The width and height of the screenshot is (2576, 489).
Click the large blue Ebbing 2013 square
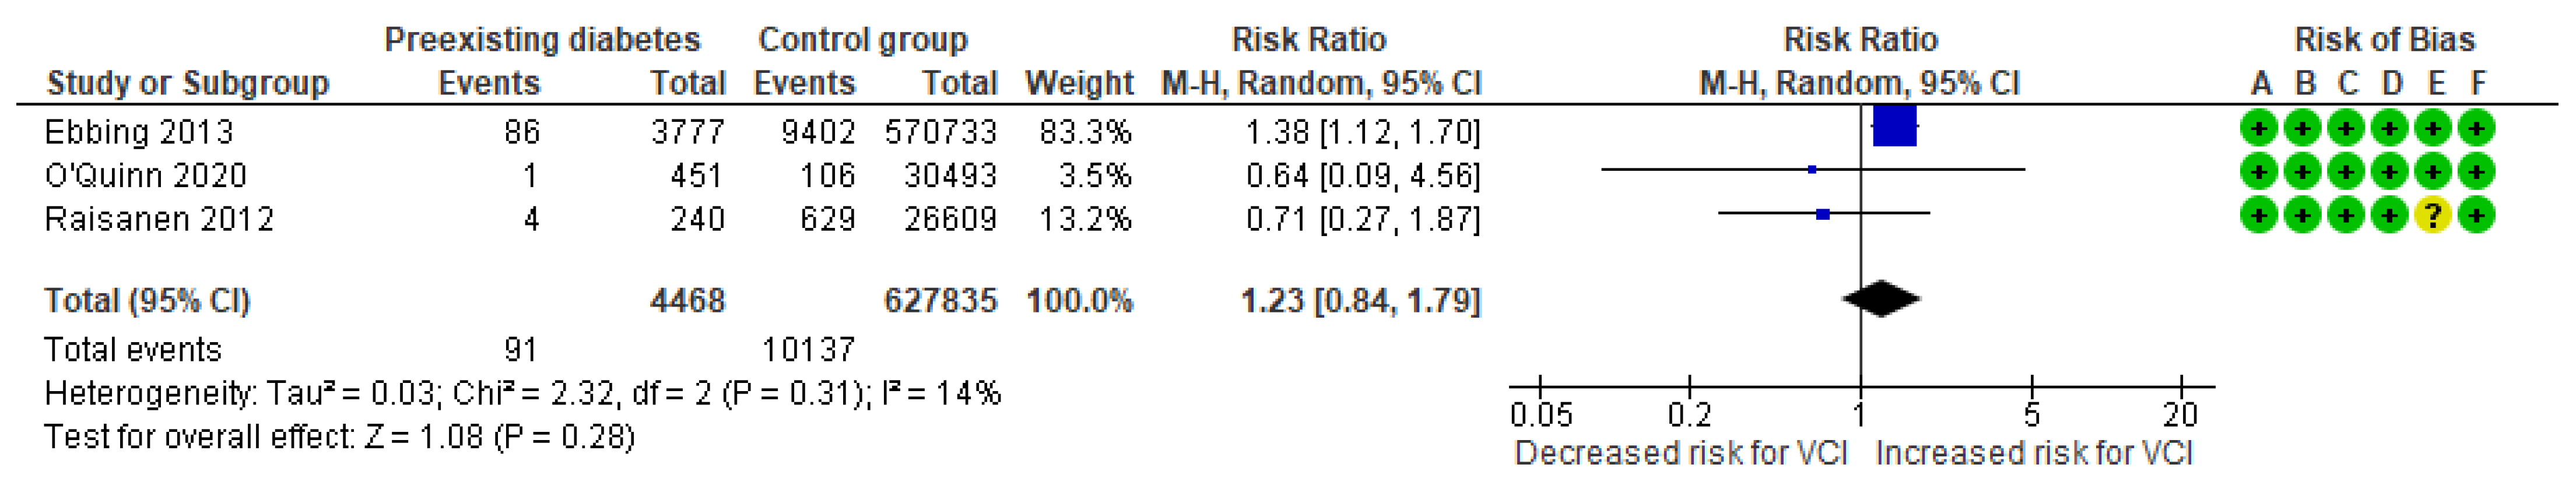click(1894, 127)
